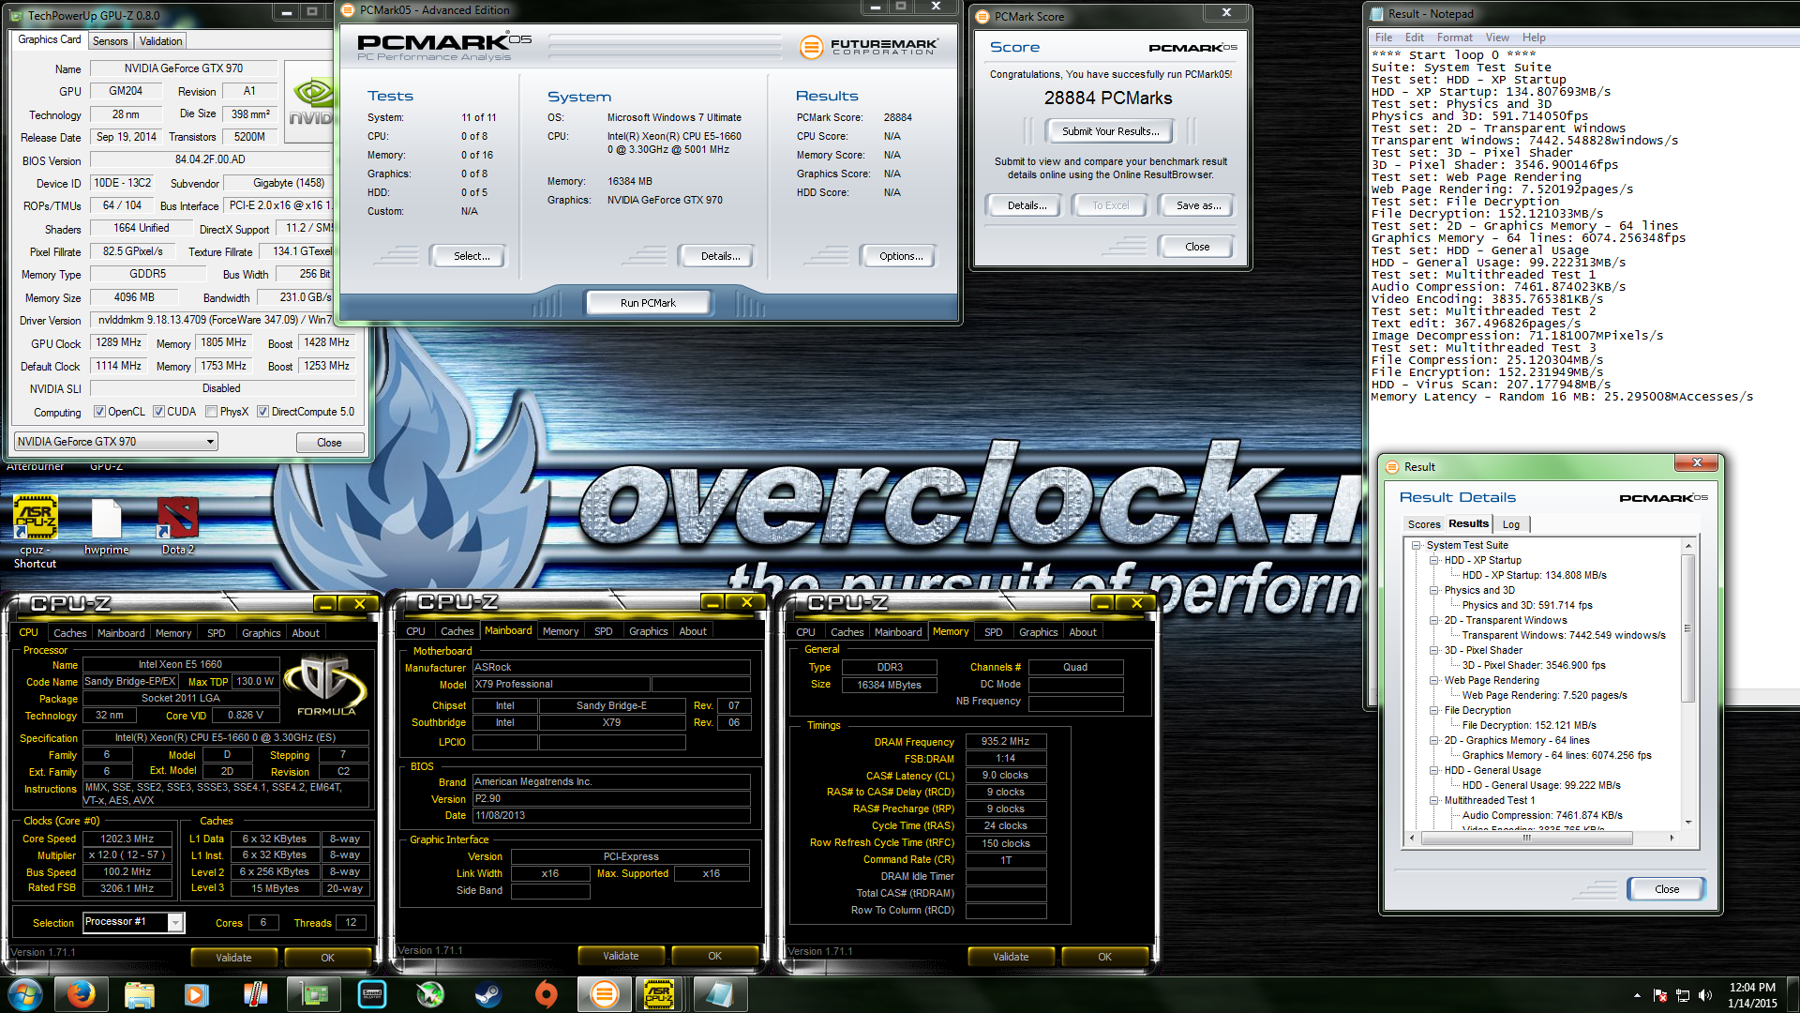Open the Windows Start menu
1800x1013 pixels.
(25, 994)
